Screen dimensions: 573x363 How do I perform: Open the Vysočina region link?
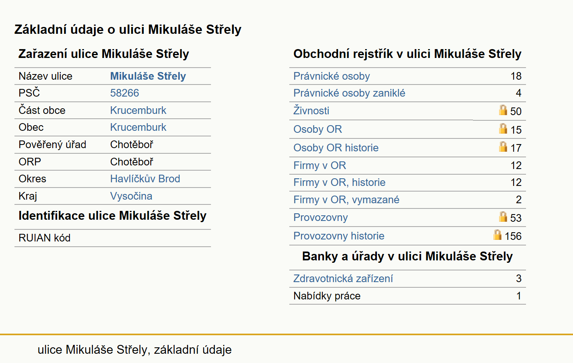[x=131, y=196]
